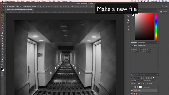This screenshot has width=169, height=95.
Task: Toggle Auto-Select checkbox
Action: (x=8, y=6)
